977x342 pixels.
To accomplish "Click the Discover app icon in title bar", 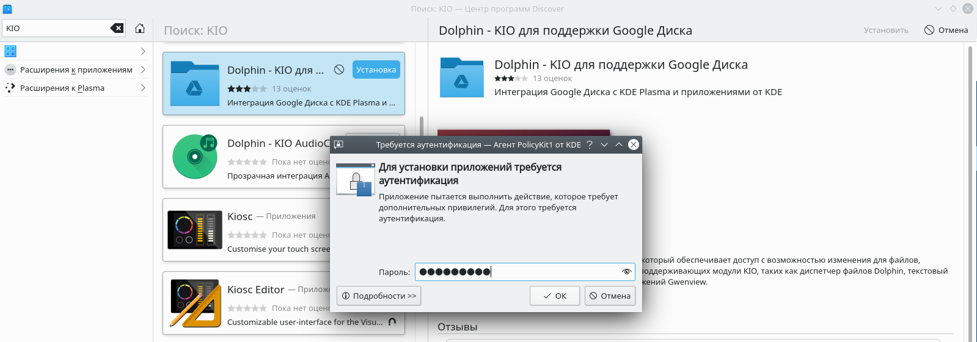I will pyautogui.click(x=7, y=9).
